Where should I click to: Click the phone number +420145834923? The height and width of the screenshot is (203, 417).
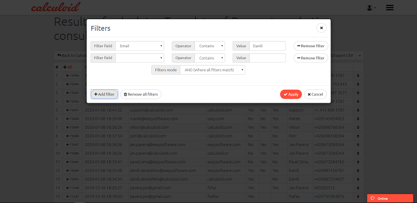(x=329, y=119)
